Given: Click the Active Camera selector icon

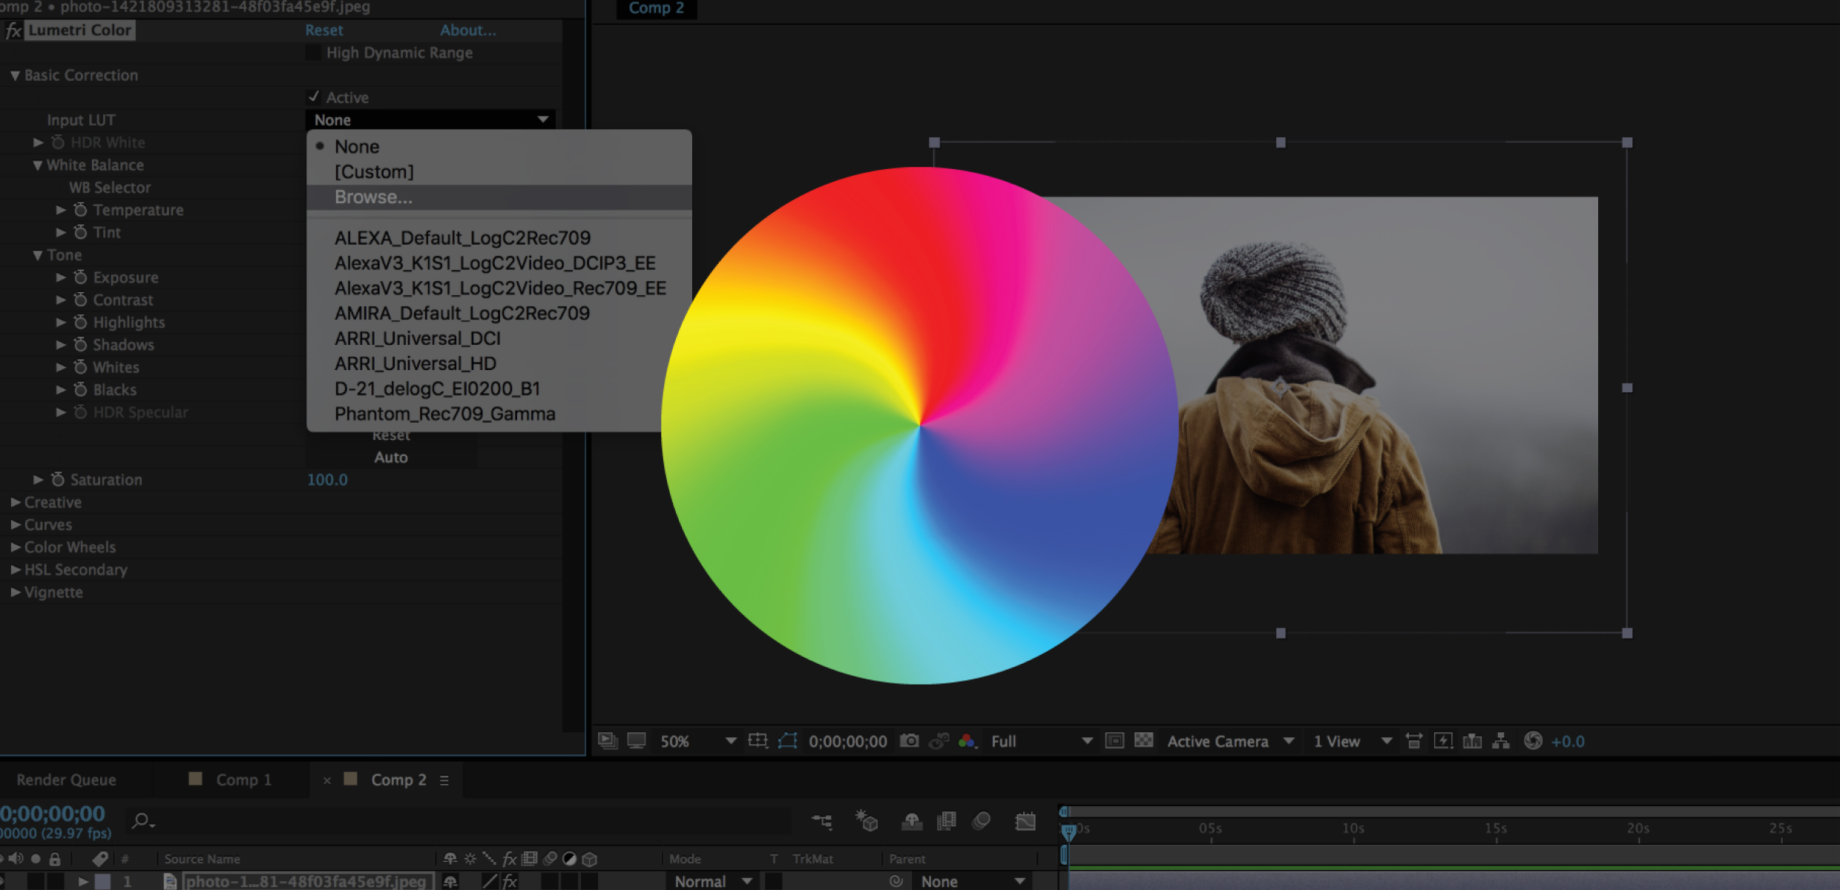Looking at the screenshot, I should point(1232,741).
